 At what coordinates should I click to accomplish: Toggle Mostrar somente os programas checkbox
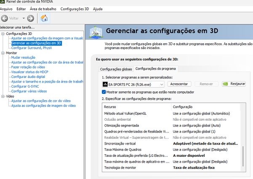click(104, 92)
